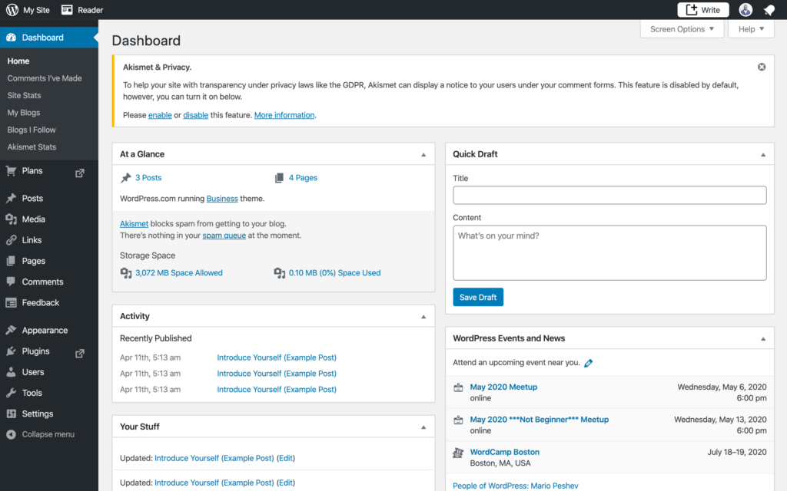This screenshot has height=491, width=787.
Task: Click the pushpin icon next to 3 Posts
Action: pyautogui.click(x=125, y=178)
